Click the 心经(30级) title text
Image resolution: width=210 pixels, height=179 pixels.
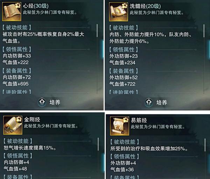(36, 6)
